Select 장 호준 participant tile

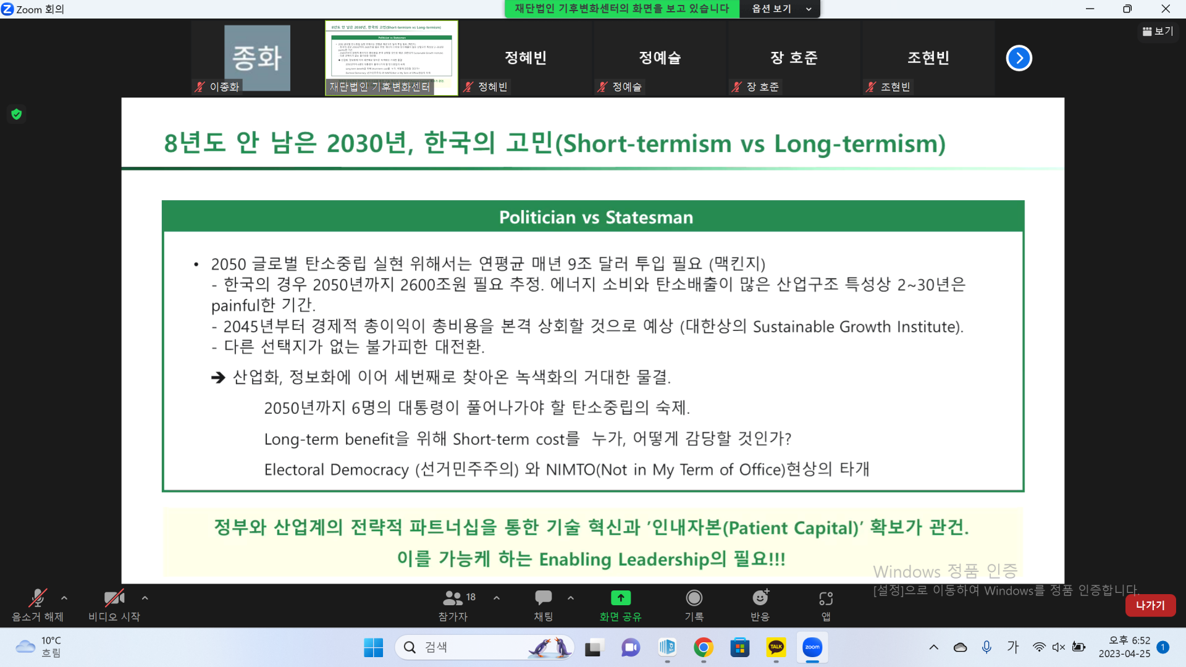click(794, 58)
